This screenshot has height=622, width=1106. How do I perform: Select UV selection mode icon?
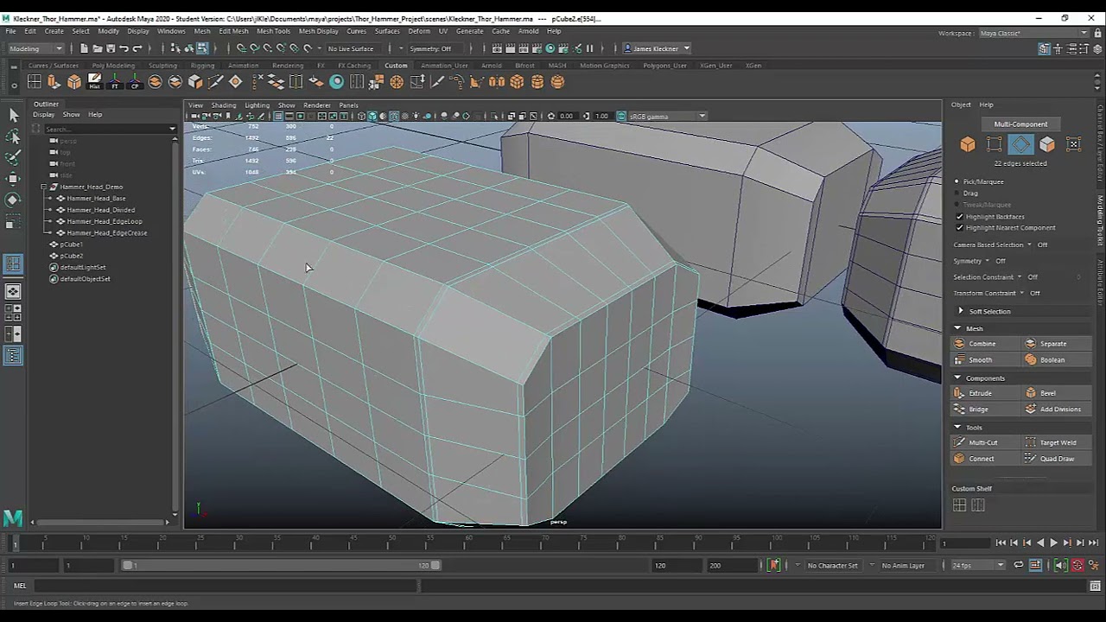(1074, 144)
